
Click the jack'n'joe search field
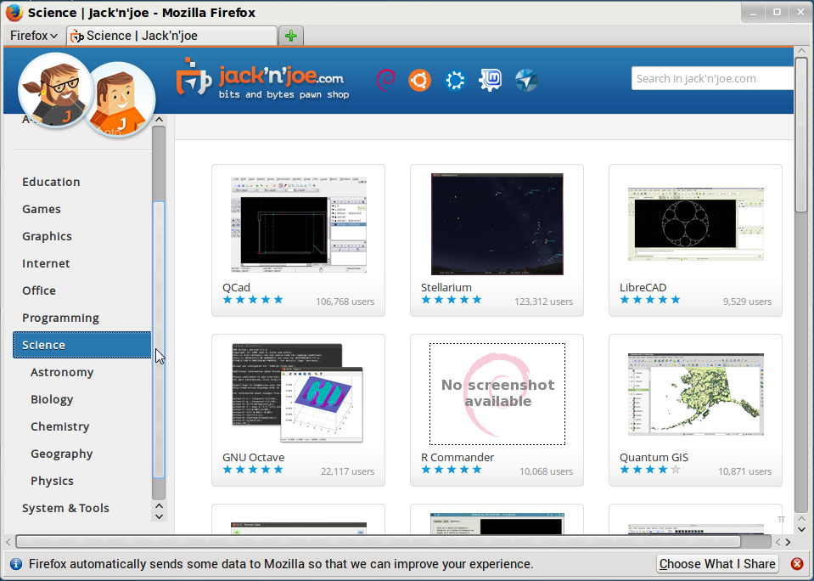(x=712, y=77)
